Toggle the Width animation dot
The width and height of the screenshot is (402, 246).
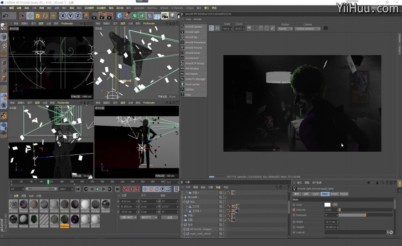pos(294,222)
